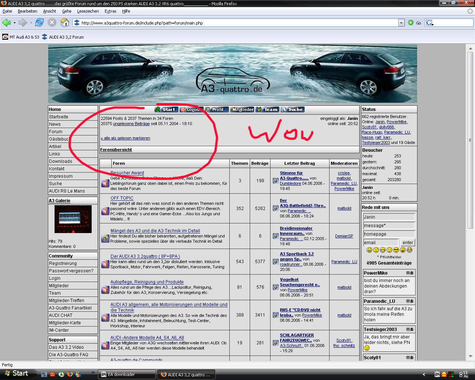Screen dimensions: 475x380
Task: Open the Lesezeichen menu
Action: [88, 11]
